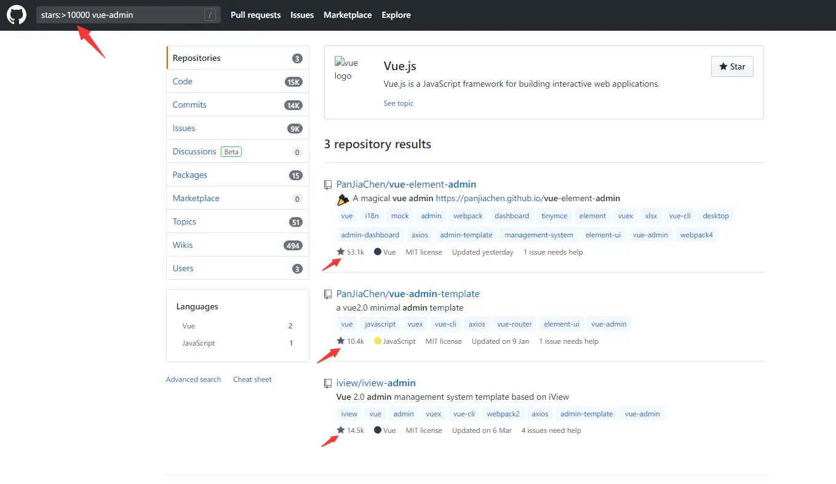Open Pull requests in top navigation
This screenshot has width=836, height=484.
tap(255, 15)
